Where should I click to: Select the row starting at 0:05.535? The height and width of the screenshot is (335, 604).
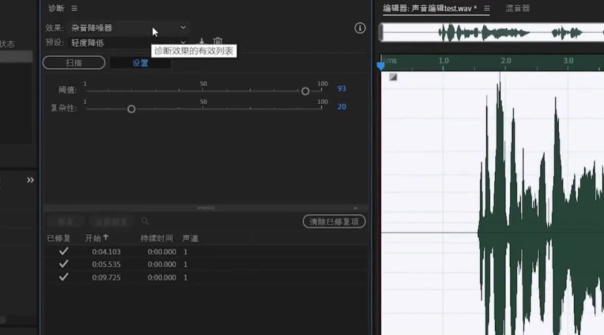(206, 264)
